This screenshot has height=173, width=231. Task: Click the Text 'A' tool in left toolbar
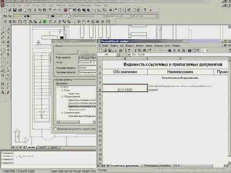coord(3,93)
